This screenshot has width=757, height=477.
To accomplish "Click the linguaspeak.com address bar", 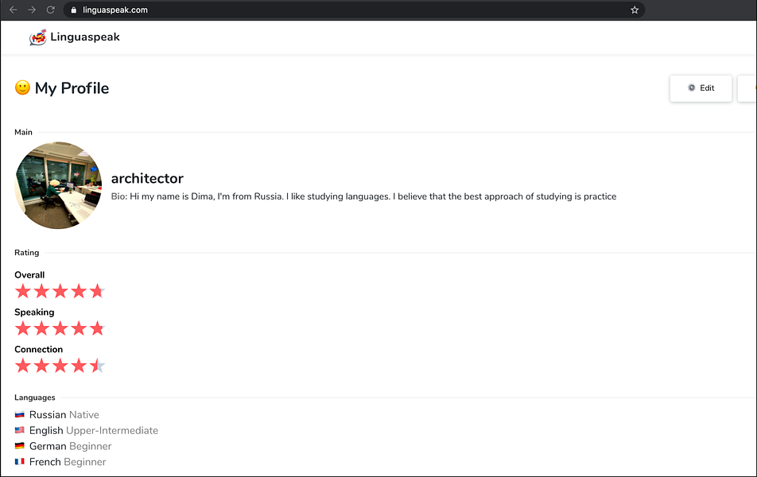I will point(354,10).
